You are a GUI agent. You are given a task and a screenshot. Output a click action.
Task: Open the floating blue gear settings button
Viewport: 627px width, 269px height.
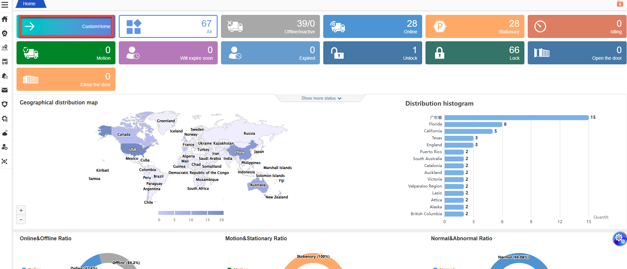coord(619,238)
